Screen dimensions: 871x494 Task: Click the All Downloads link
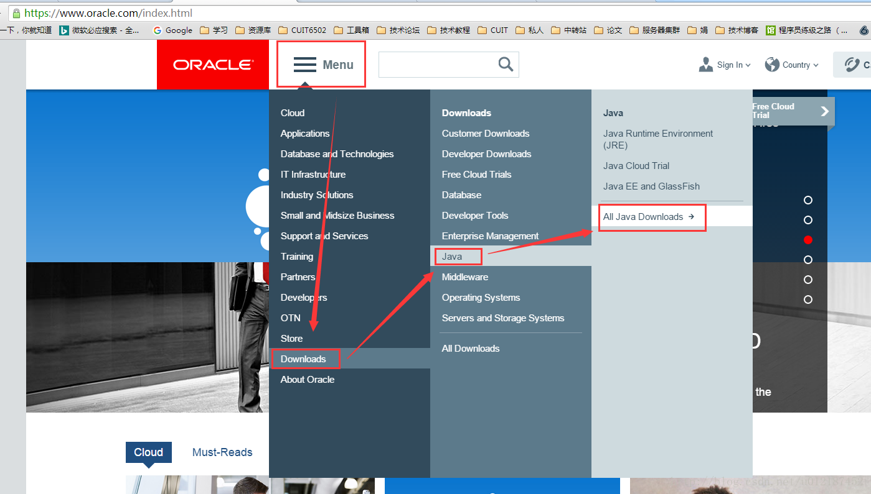tap(471, 349)
